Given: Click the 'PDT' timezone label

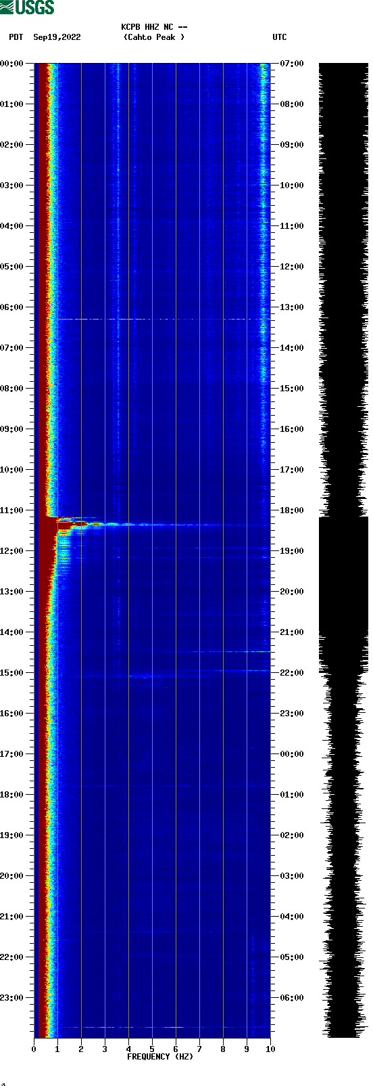Looking at the screenshot, I should click(16, 37).
